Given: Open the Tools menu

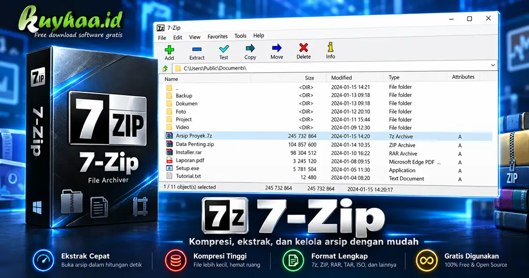Looking at the screenshot, I should pos(240,36).
